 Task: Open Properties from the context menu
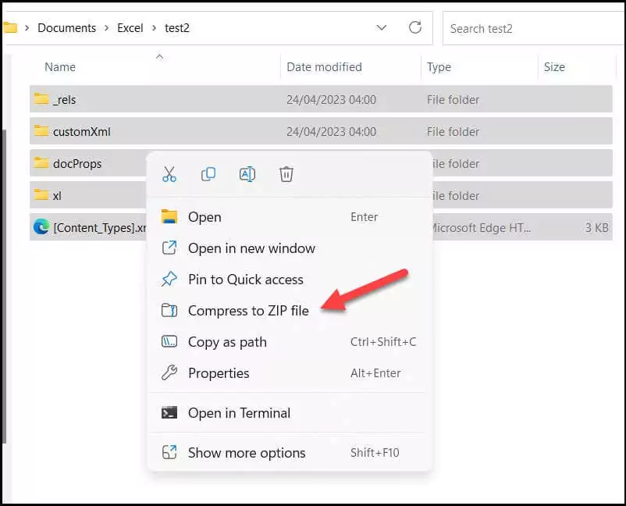pyautogui.click(x=219, y=373)
